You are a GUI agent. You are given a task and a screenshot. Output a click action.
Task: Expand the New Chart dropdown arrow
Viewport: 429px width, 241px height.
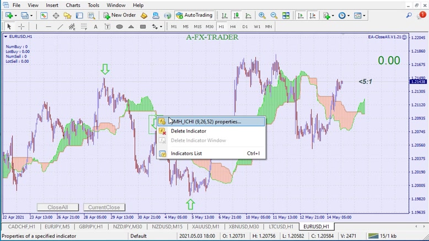pyautogui.click(x=15, y=15)
